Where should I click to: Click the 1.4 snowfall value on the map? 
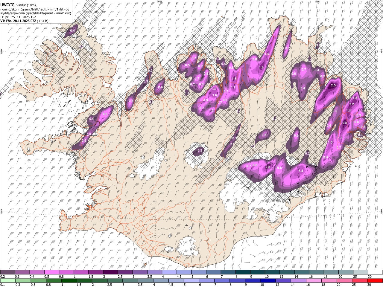pos(301,171)
